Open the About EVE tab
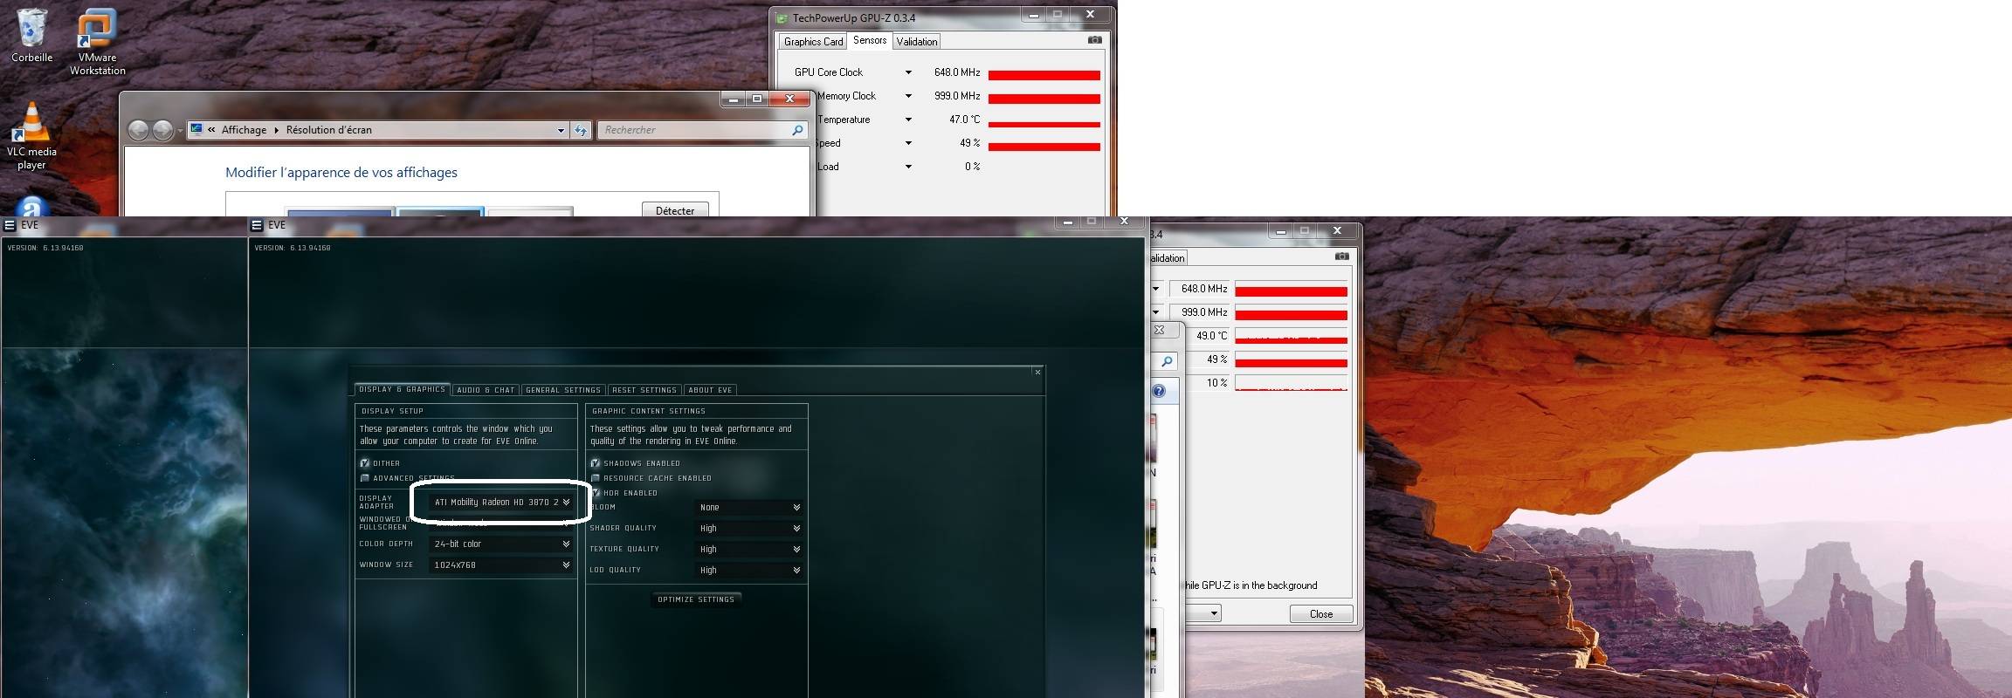Viewport: 2012px width, 698px height. pyautogui.click(x=710, y=390)
